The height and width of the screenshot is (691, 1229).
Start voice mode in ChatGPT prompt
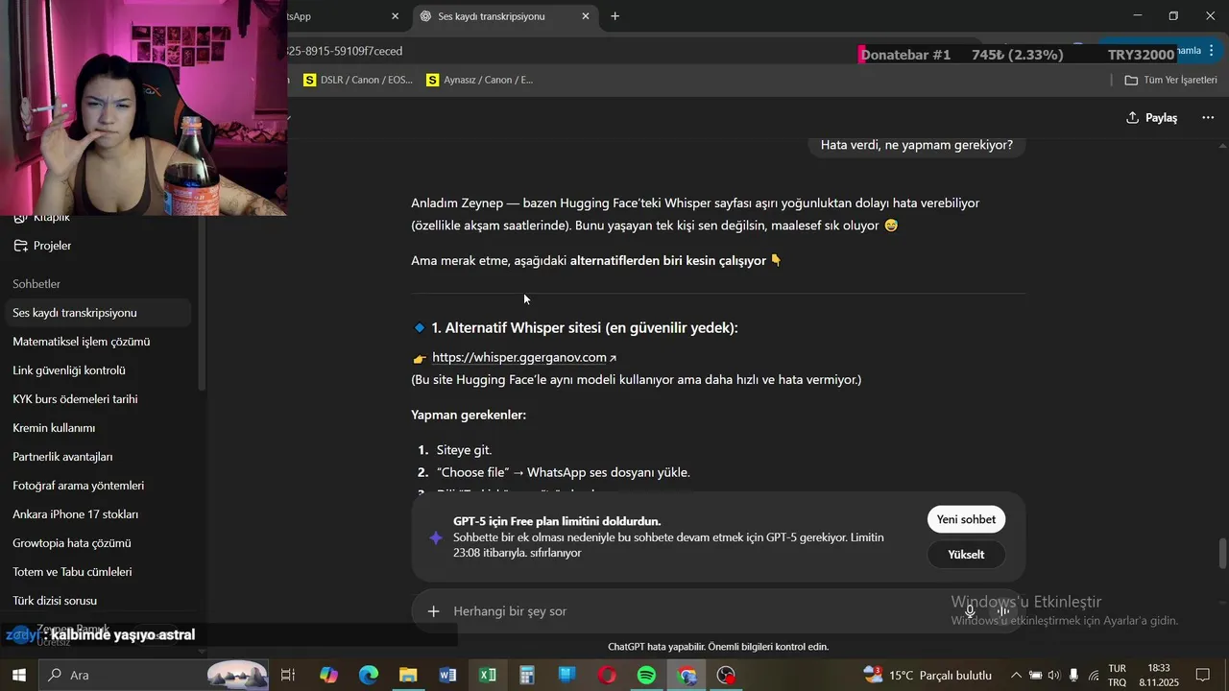click(1003, 610)
